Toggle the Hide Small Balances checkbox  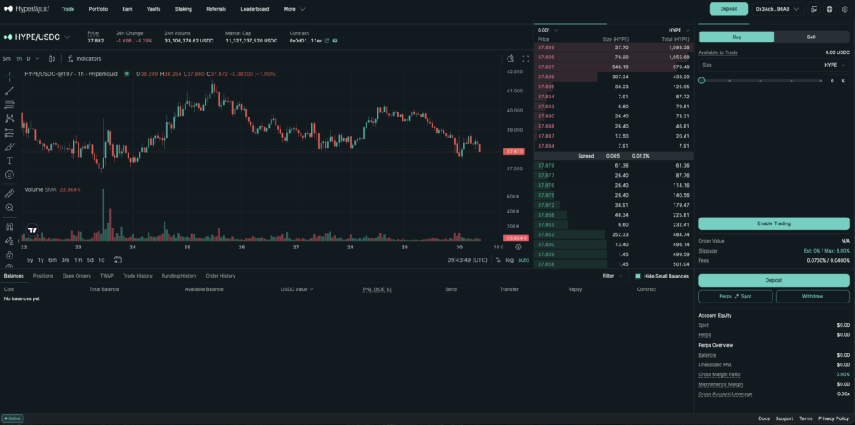tap(638, 276)
